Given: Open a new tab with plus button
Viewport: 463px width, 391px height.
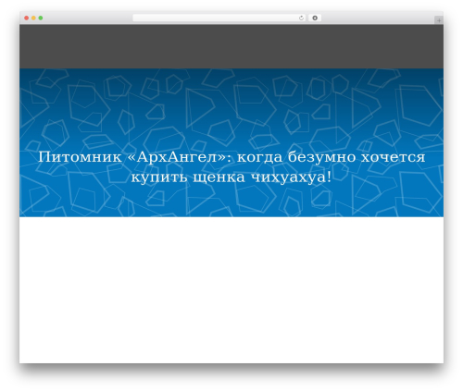Looking at the screenshot, I should pyautogui.click(x=439, y=20).
